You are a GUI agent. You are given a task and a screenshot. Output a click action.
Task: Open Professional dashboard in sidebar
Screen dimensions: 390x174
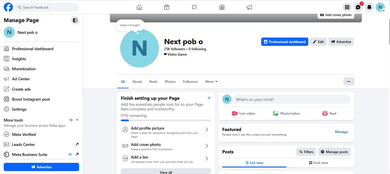click(41, 49)
